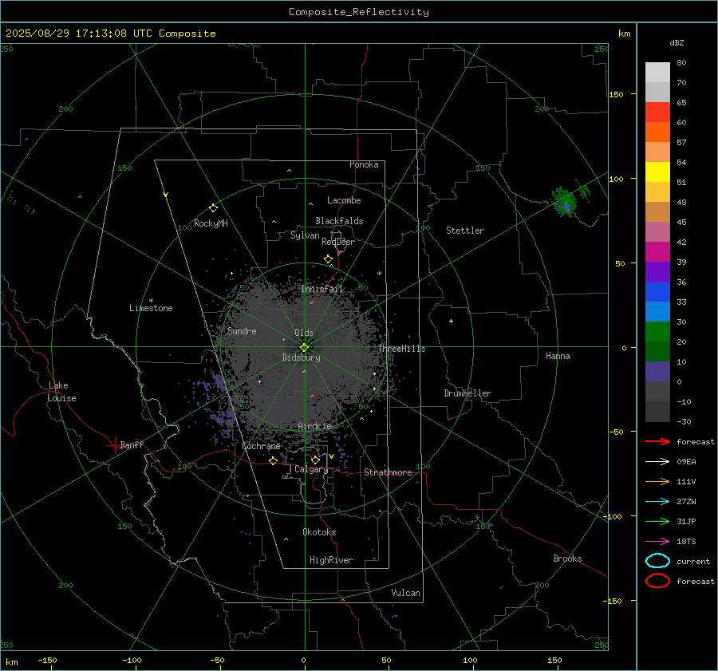Viewport: 718px width, 671px height.
Task: Click the cyan current ellipse in legend
Action: click(657, 561)
